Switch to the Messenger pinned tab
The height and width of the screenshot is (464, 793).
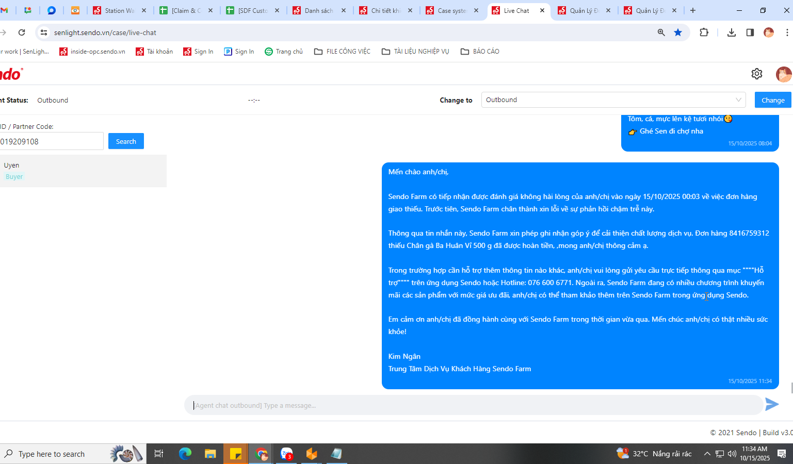pos(52,10)
